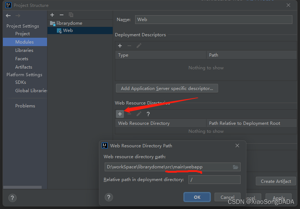Add a deployment descriptor
Viewport: 300px width, 209px height.
coord(120,46)
